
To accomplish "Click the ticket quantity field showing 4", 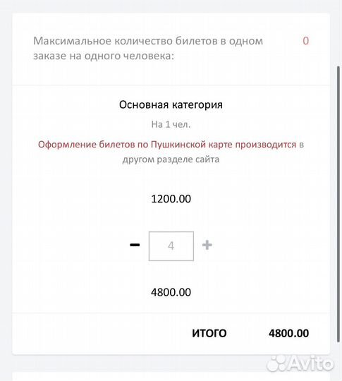I will [x=171, y=246].
